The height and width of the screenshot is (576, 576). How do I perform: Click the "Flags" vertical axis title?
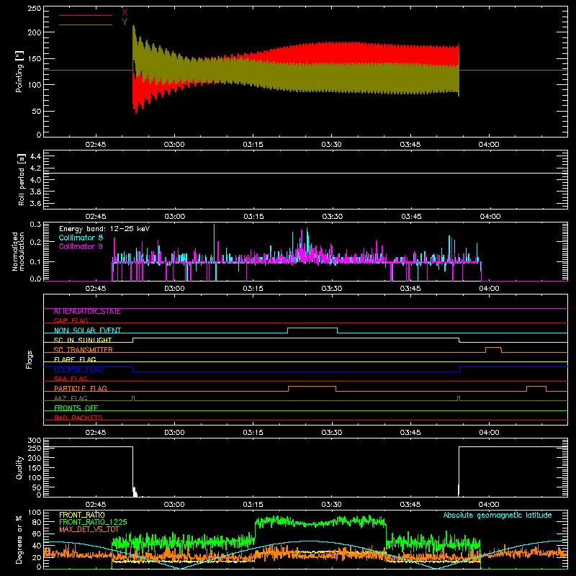29,359
